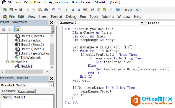The image size is (175, 108).
Task: Open Properties Window toolbar icon
Action: tap(99, 9)
